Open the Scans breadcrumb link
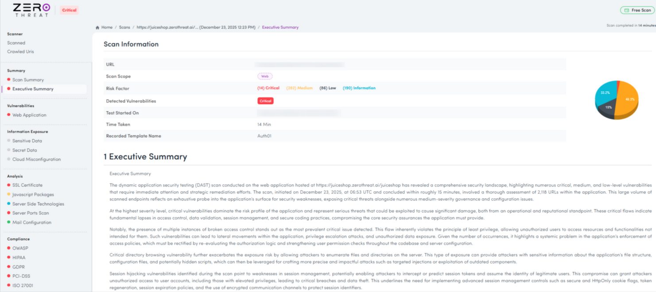This screenshot has width=656, height=292. pos(124,27)
